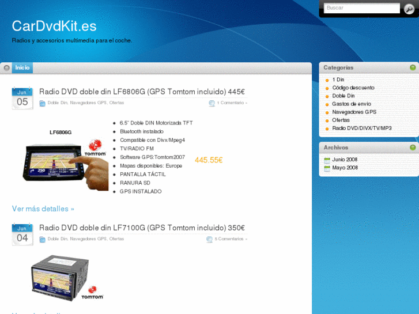Screen dimensions: 419x314
Task: Click the LF6806G product image
Action: (x=66, y=160)
